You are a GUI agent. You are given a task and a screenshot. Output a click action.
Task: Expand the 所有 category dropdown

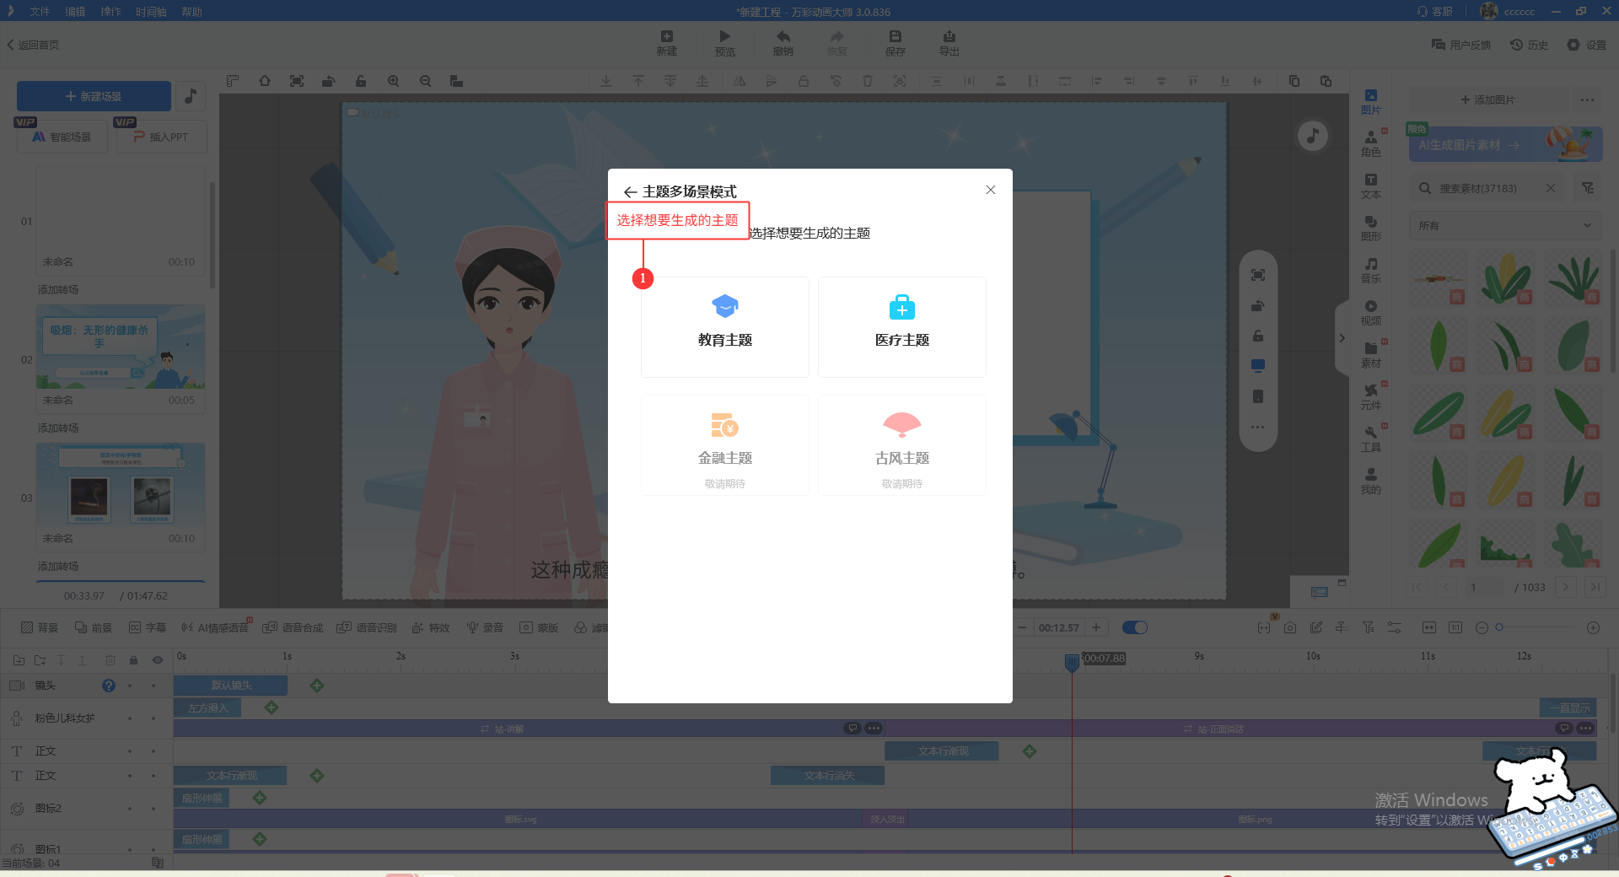click(x=1504, y=225)
